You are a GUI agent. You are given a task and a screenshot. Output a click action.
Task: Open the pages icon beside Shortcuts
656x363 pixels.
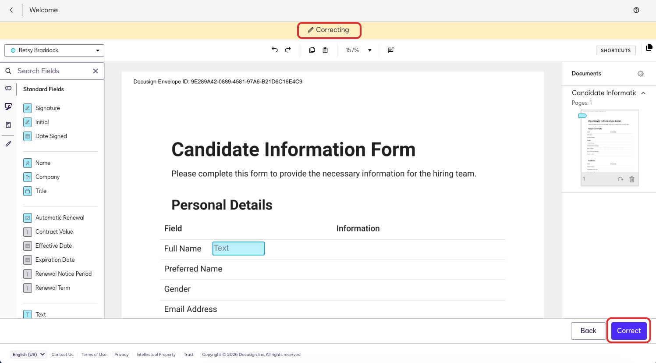tap(649, 47)
